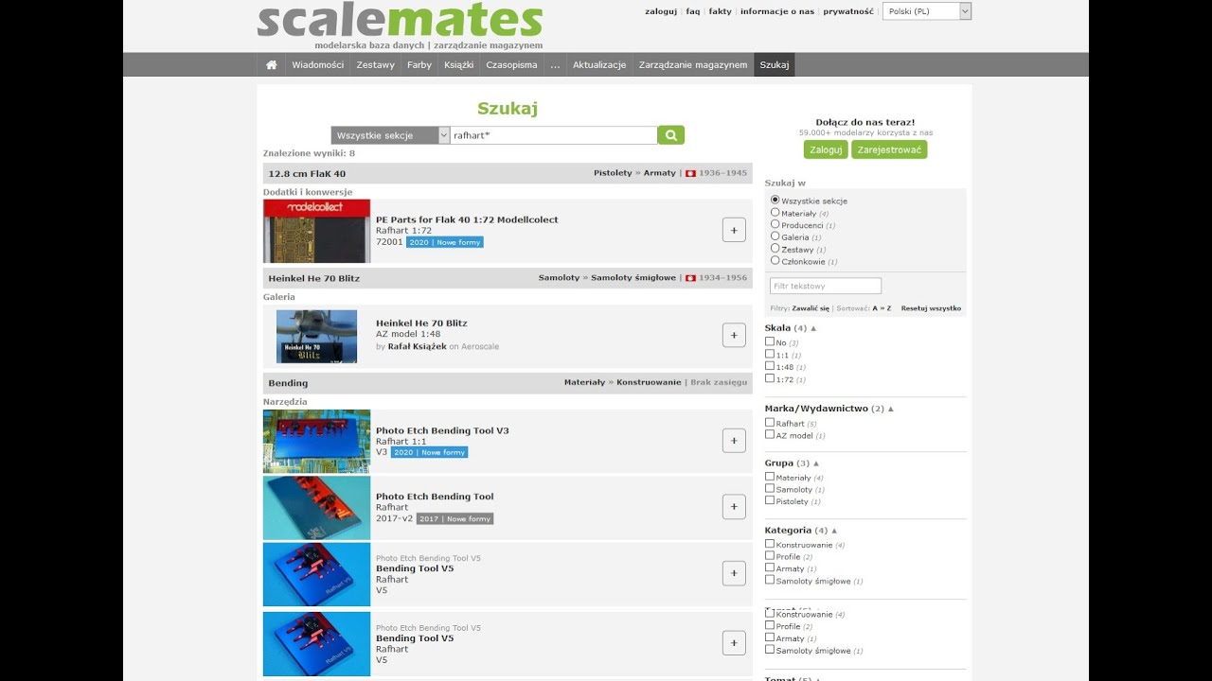Viewport: 1212px width, 681px height.
Task: Open the Wszystkie sekcje section dropdown
Action: [390, 135]
